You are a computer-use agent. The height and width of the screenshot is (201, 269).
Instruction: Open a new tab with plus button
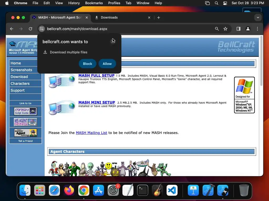pos(159,18)
